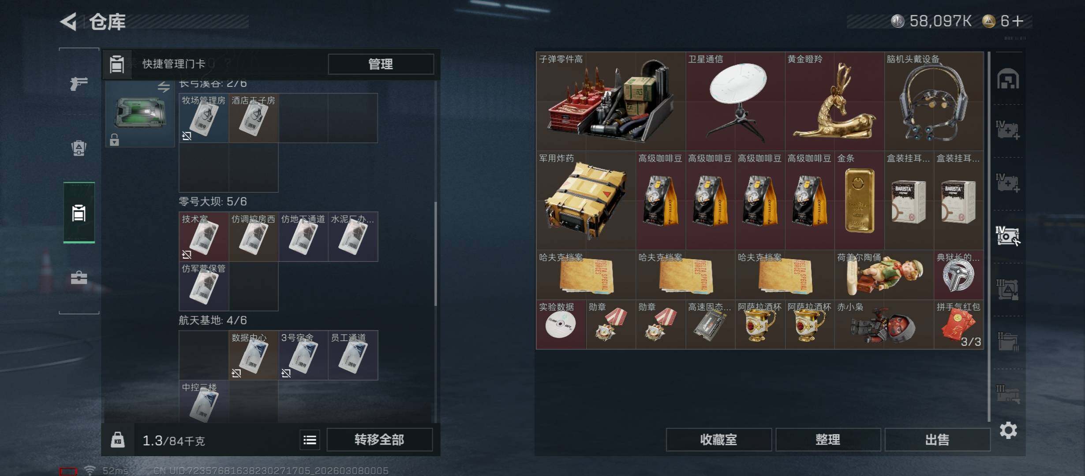Toggle the swap arrows above keycard case
Screen dimensions: 1085x476
[x=164, y=87]
